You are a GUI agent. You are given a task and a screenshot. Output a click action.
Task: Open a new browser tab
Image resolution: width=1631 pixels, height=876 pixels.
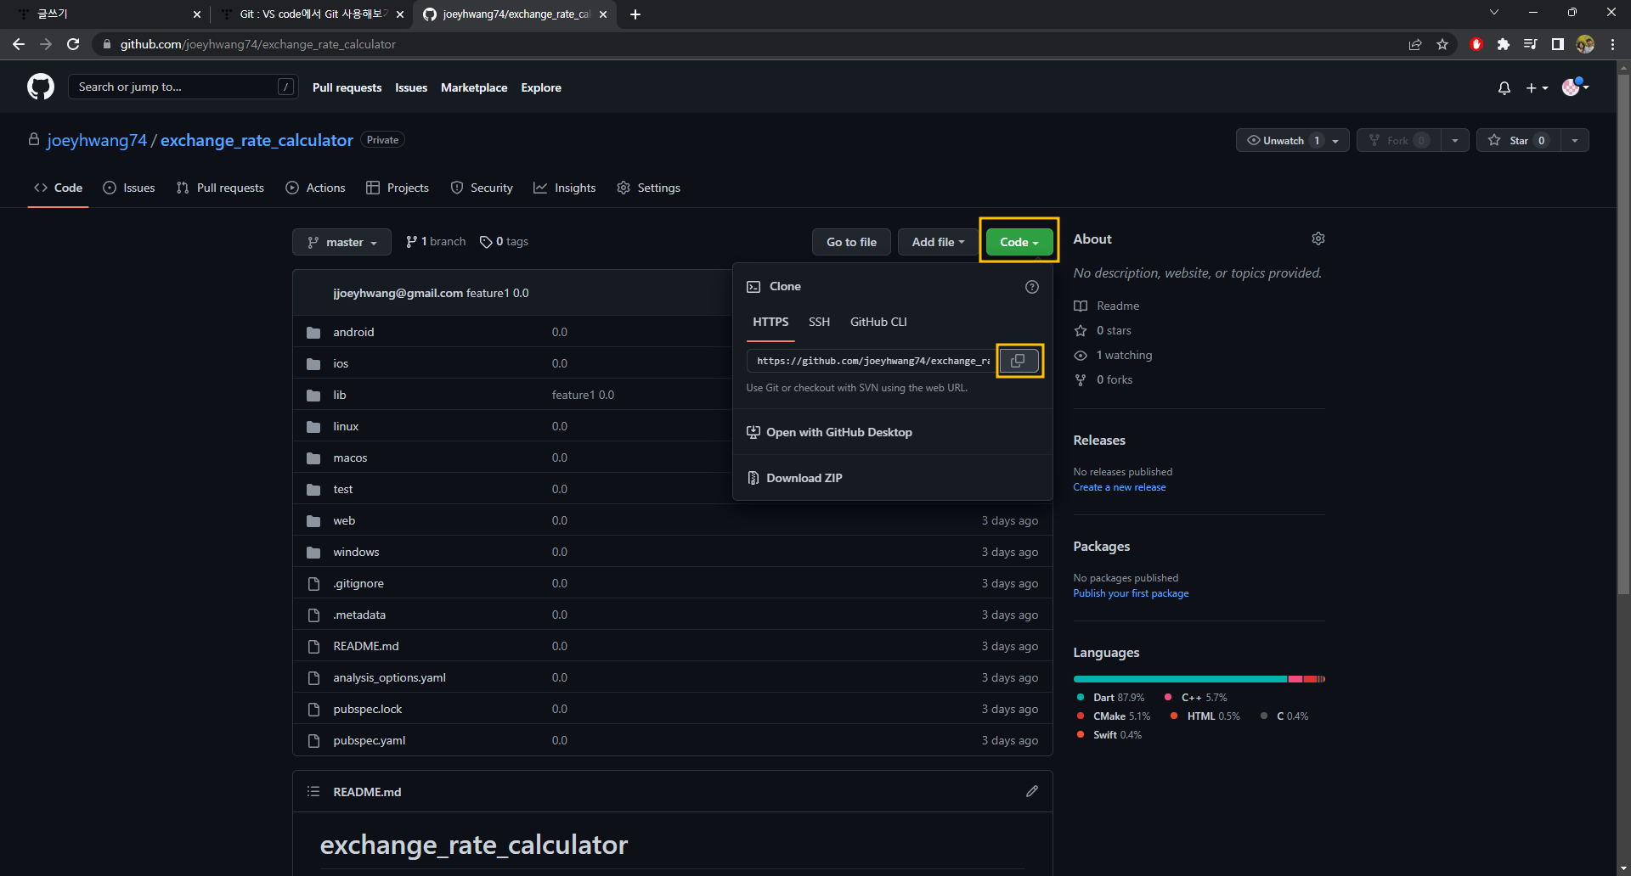pos(635,14)
